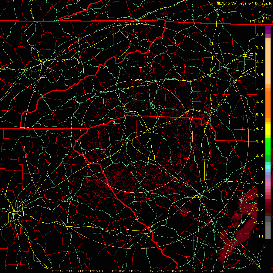
Task: Click the 0.2 scale value label
Action: tap(259, 196)
